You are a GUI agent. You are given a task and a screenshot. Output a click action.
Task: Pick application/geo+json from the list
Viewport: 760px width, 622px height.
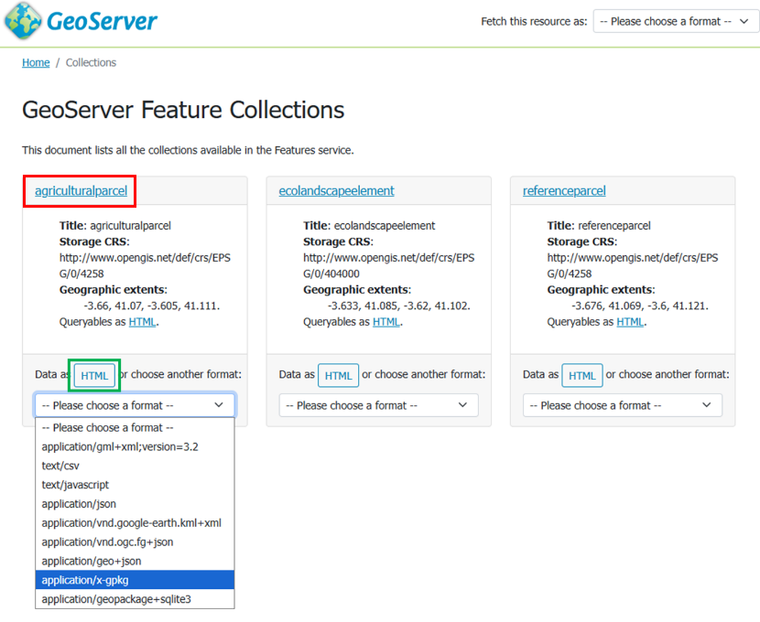point(91,561)
